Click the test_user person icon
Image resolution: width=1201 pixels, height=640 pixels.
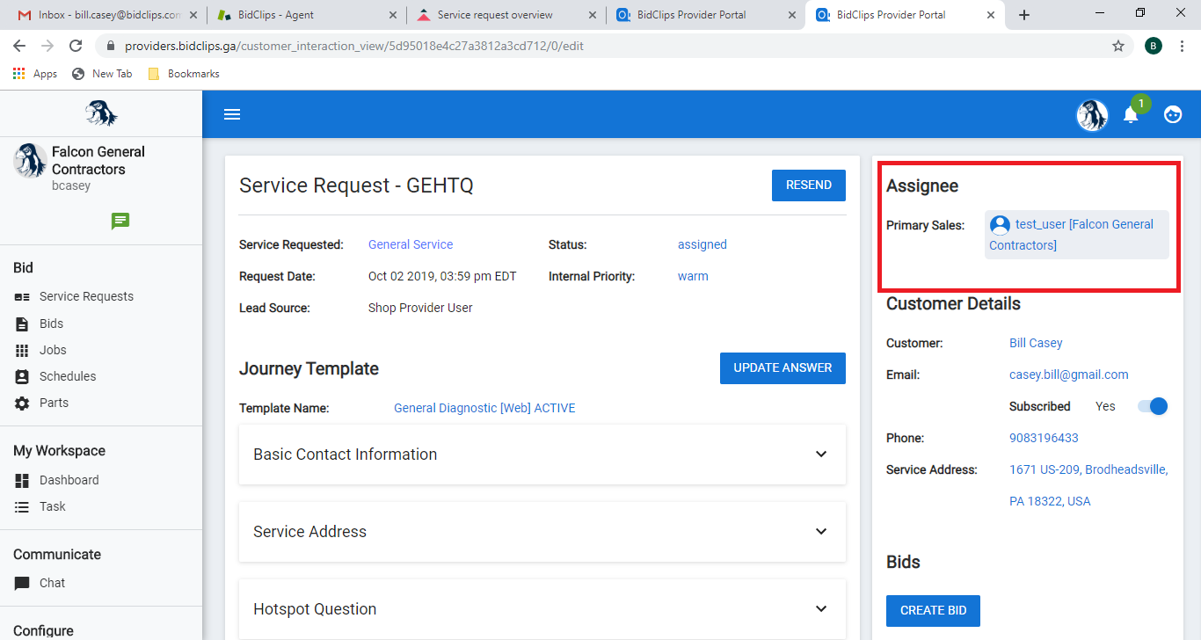pyautogui.click(x=1000, y=225)
